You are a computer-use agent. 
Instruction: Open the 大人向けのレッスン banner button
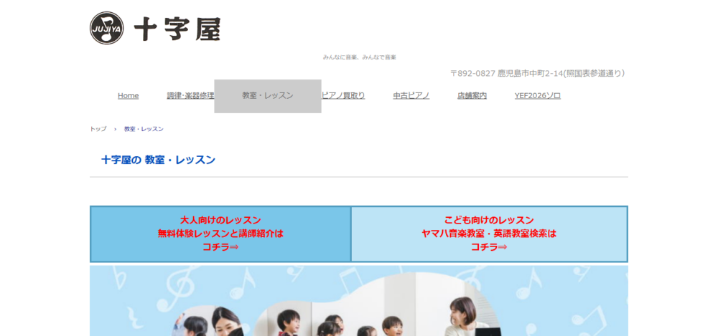220,234
